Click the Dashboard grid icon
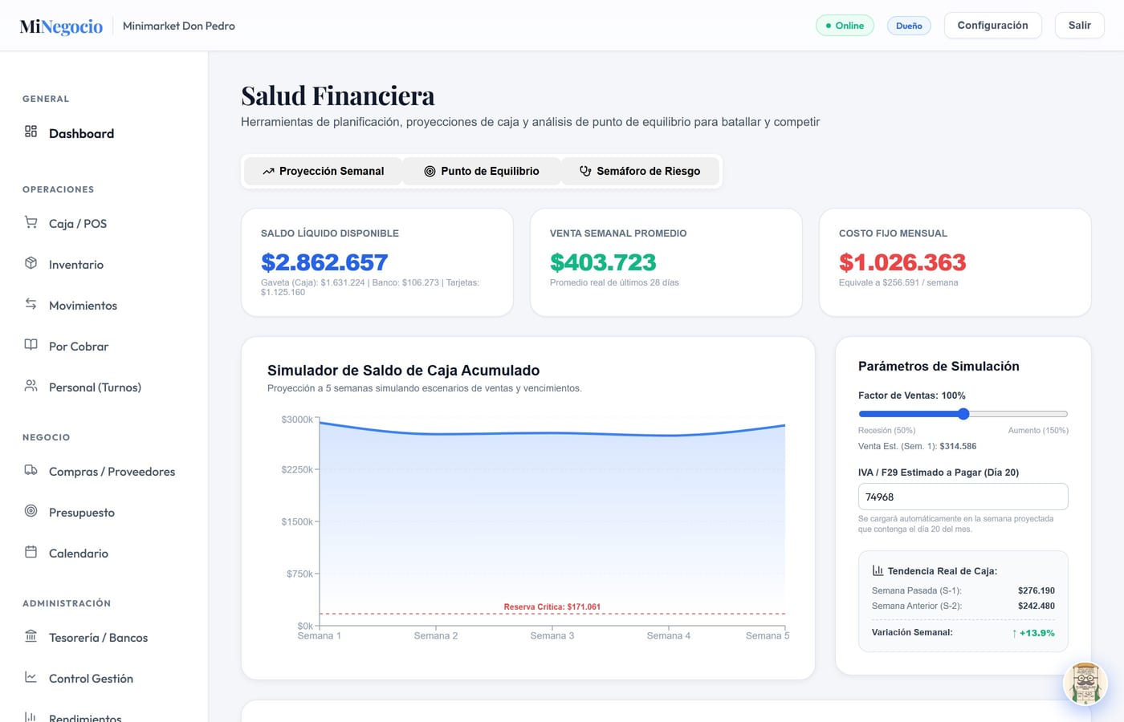Image resolution: width=1124 pixels, height=722 pixels. coord(31,132)
